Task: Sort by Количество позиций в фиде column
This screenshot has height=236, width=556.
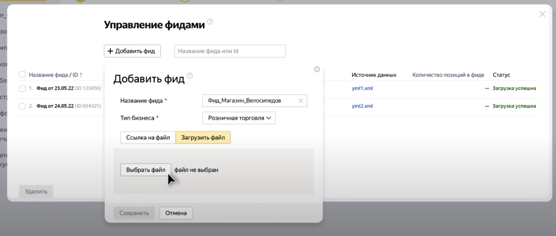Action: 448,75
